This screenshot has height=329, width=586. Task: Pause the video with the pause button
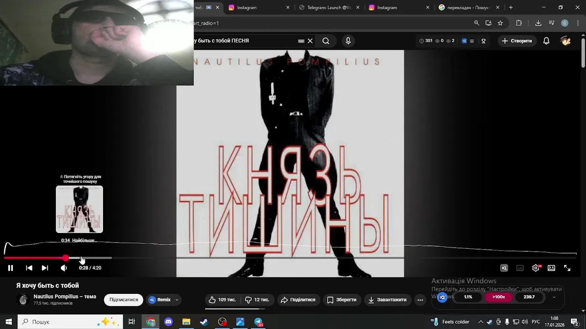coord(10,268)
